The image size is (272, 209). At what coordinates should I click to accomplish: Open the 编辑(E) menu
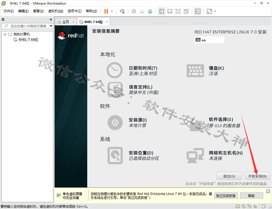pos(23,11)
